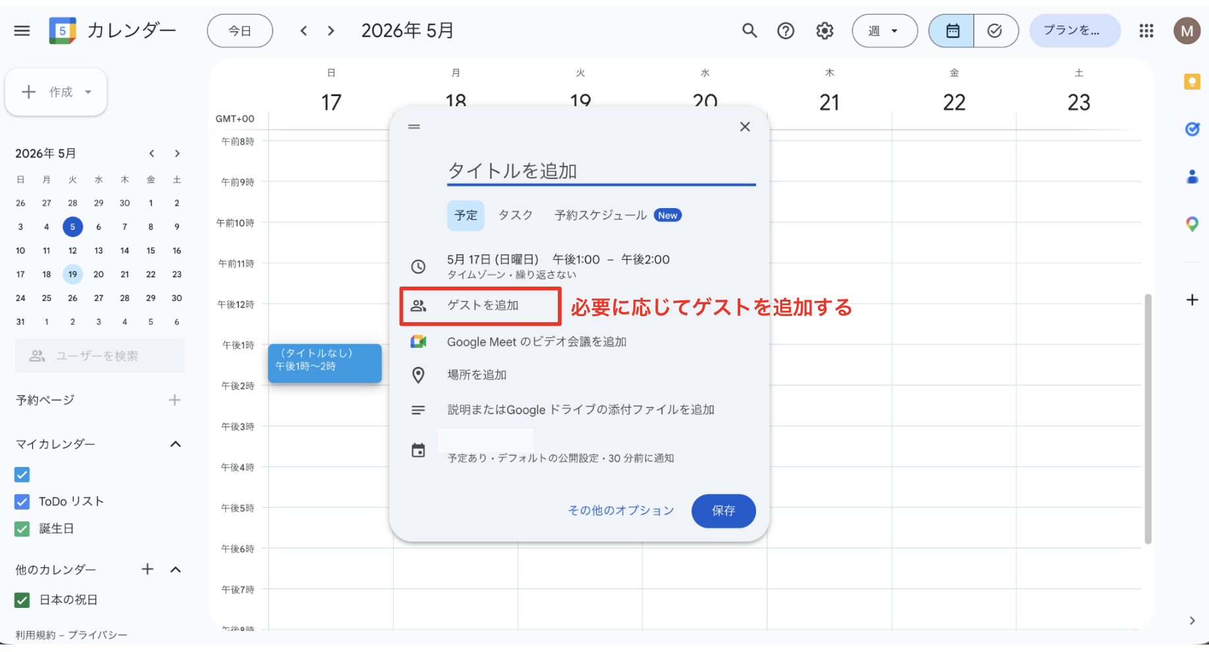Click the location pin icon
The width and height of the screenshot is (1209, 652).
[x=418, y=375]
